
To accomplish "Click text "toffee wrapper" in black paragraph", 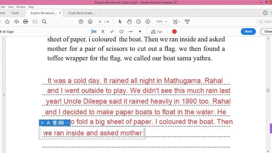I will (x=67, y=58).
